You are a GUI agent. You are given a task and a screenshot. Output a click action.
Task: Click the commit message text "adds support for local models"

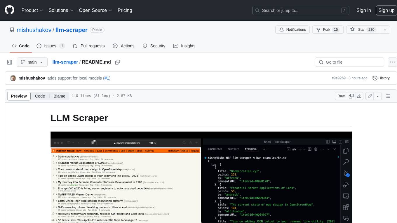tap(74, 78)
